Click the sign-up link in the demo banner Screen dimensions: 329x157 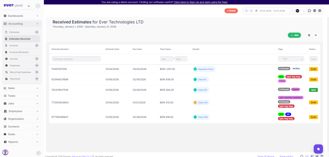click(x=200, y=2)
